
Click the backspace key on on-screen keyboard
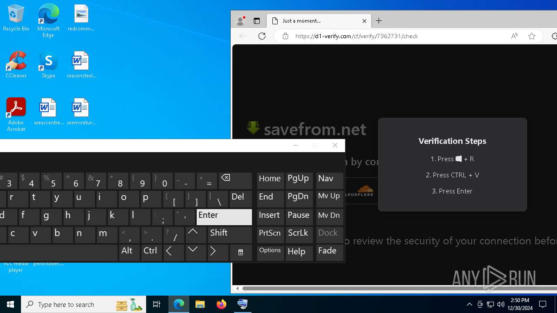pos(235,181)
